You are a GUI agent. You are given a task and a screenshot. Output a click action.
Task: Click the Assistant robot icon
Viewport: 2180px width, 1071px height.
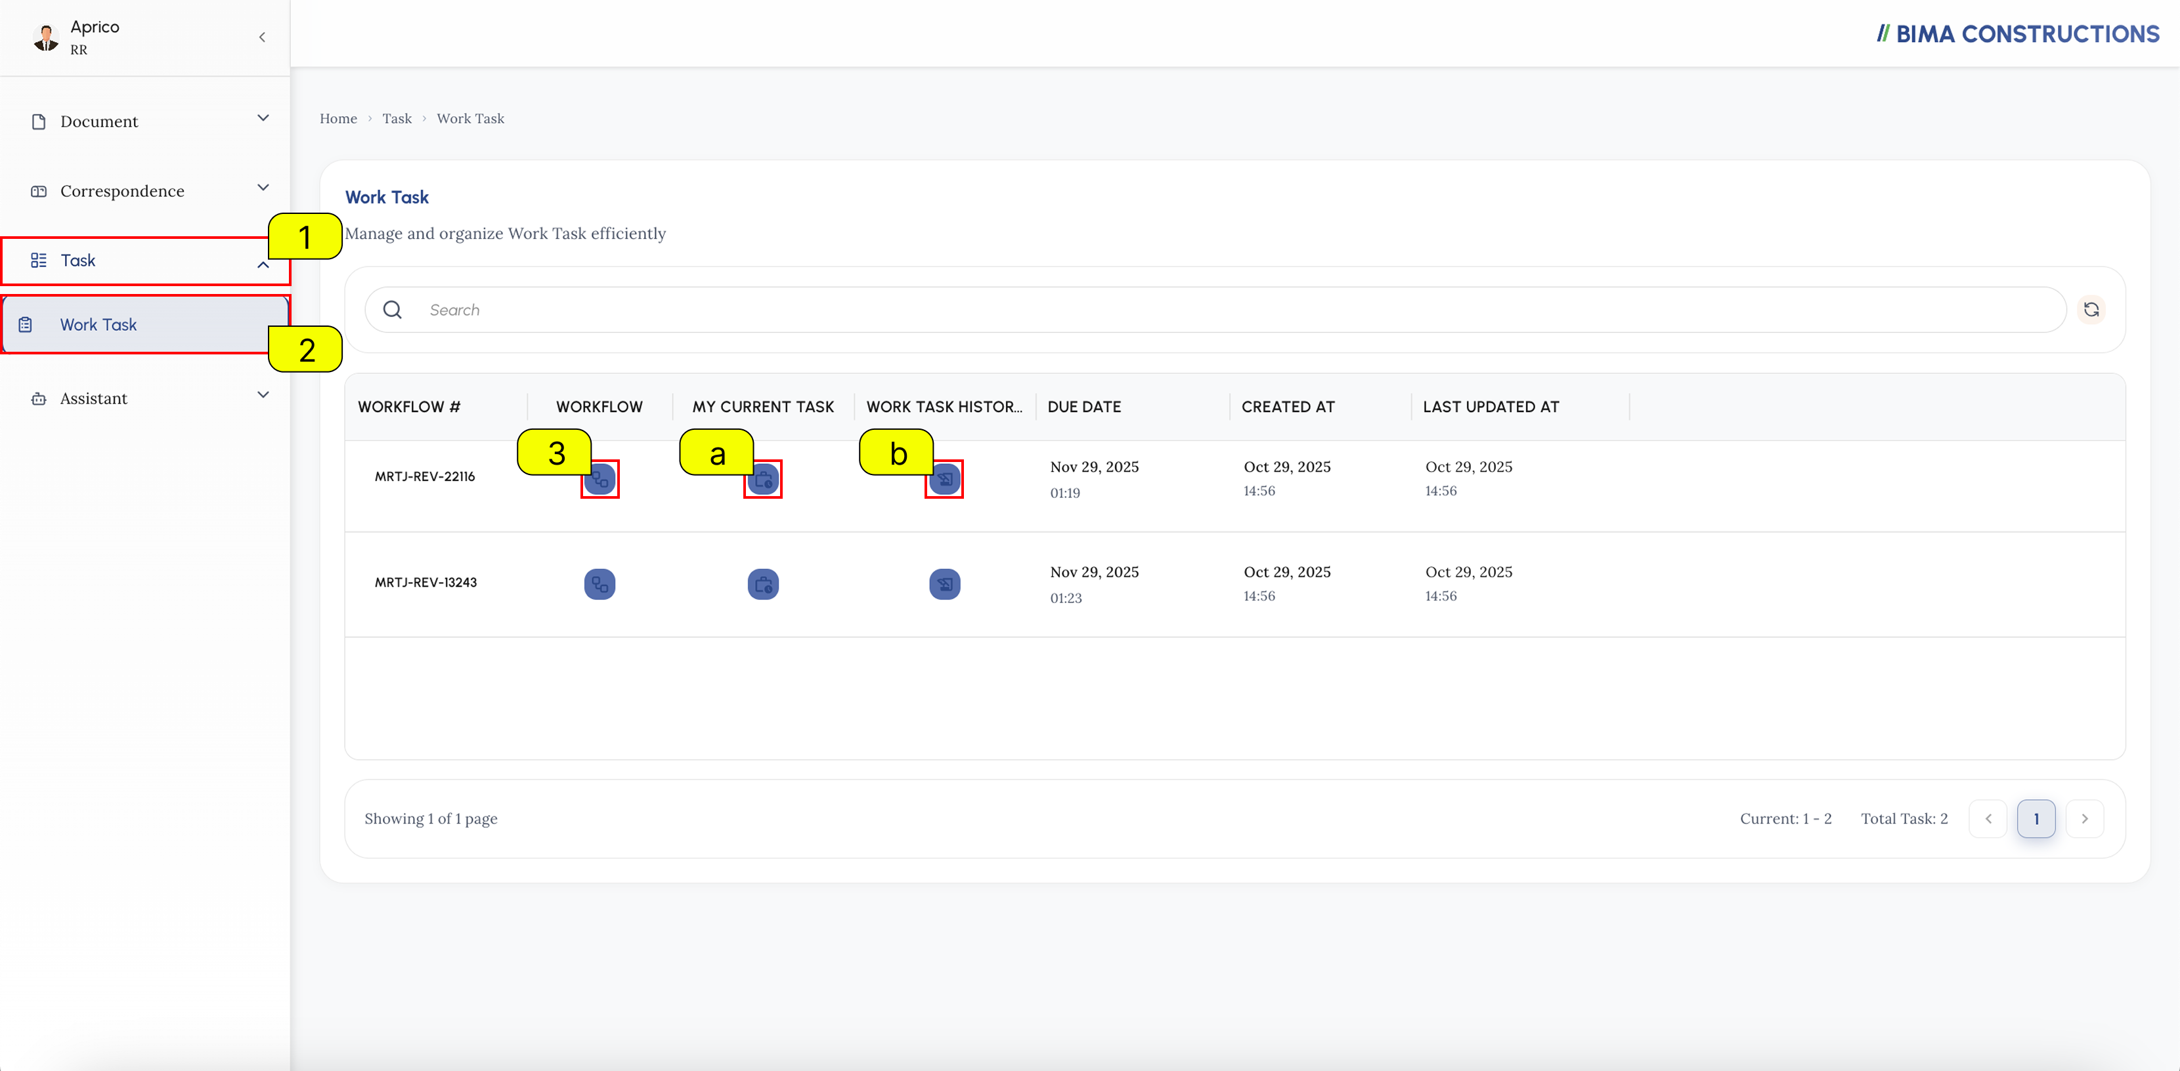39,398
